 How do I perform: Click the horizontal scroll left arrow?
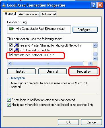[10, 63]
